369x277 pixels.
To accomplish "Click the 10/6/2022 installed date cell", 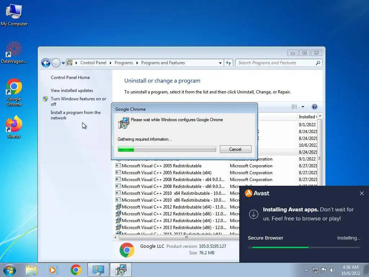I will pyautogui.click(x=308, y=145).
